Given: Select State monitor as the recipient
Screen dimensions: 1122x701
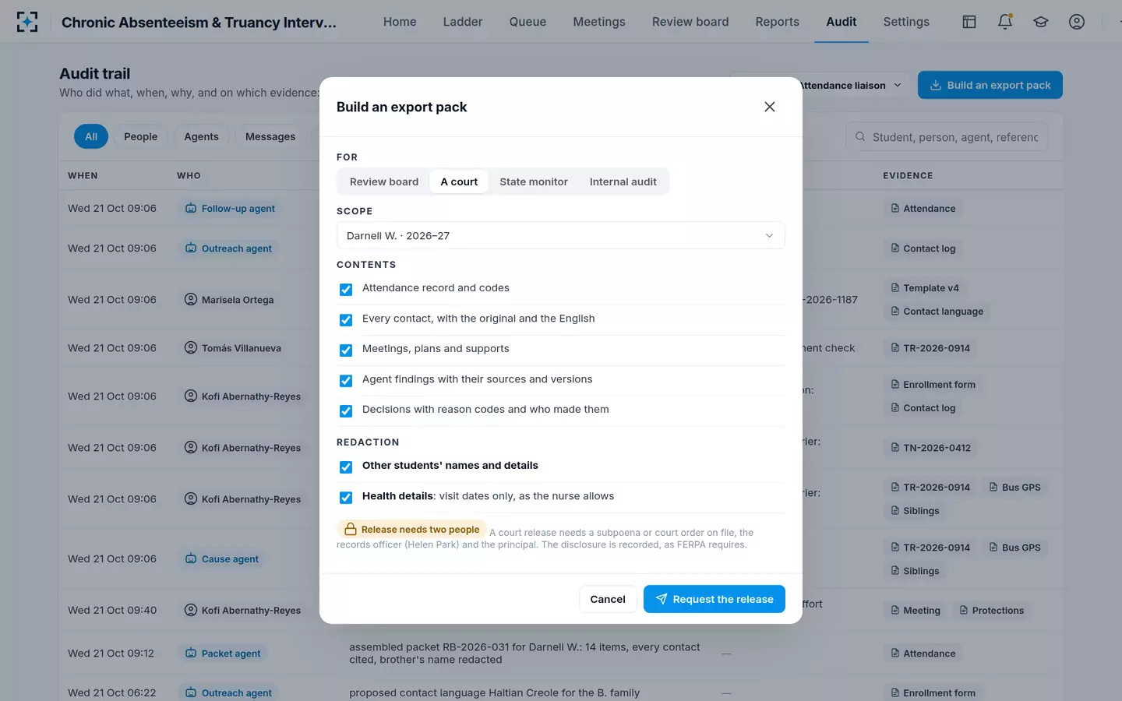Looking at the screenshot, I should click(x=534, y=181).
